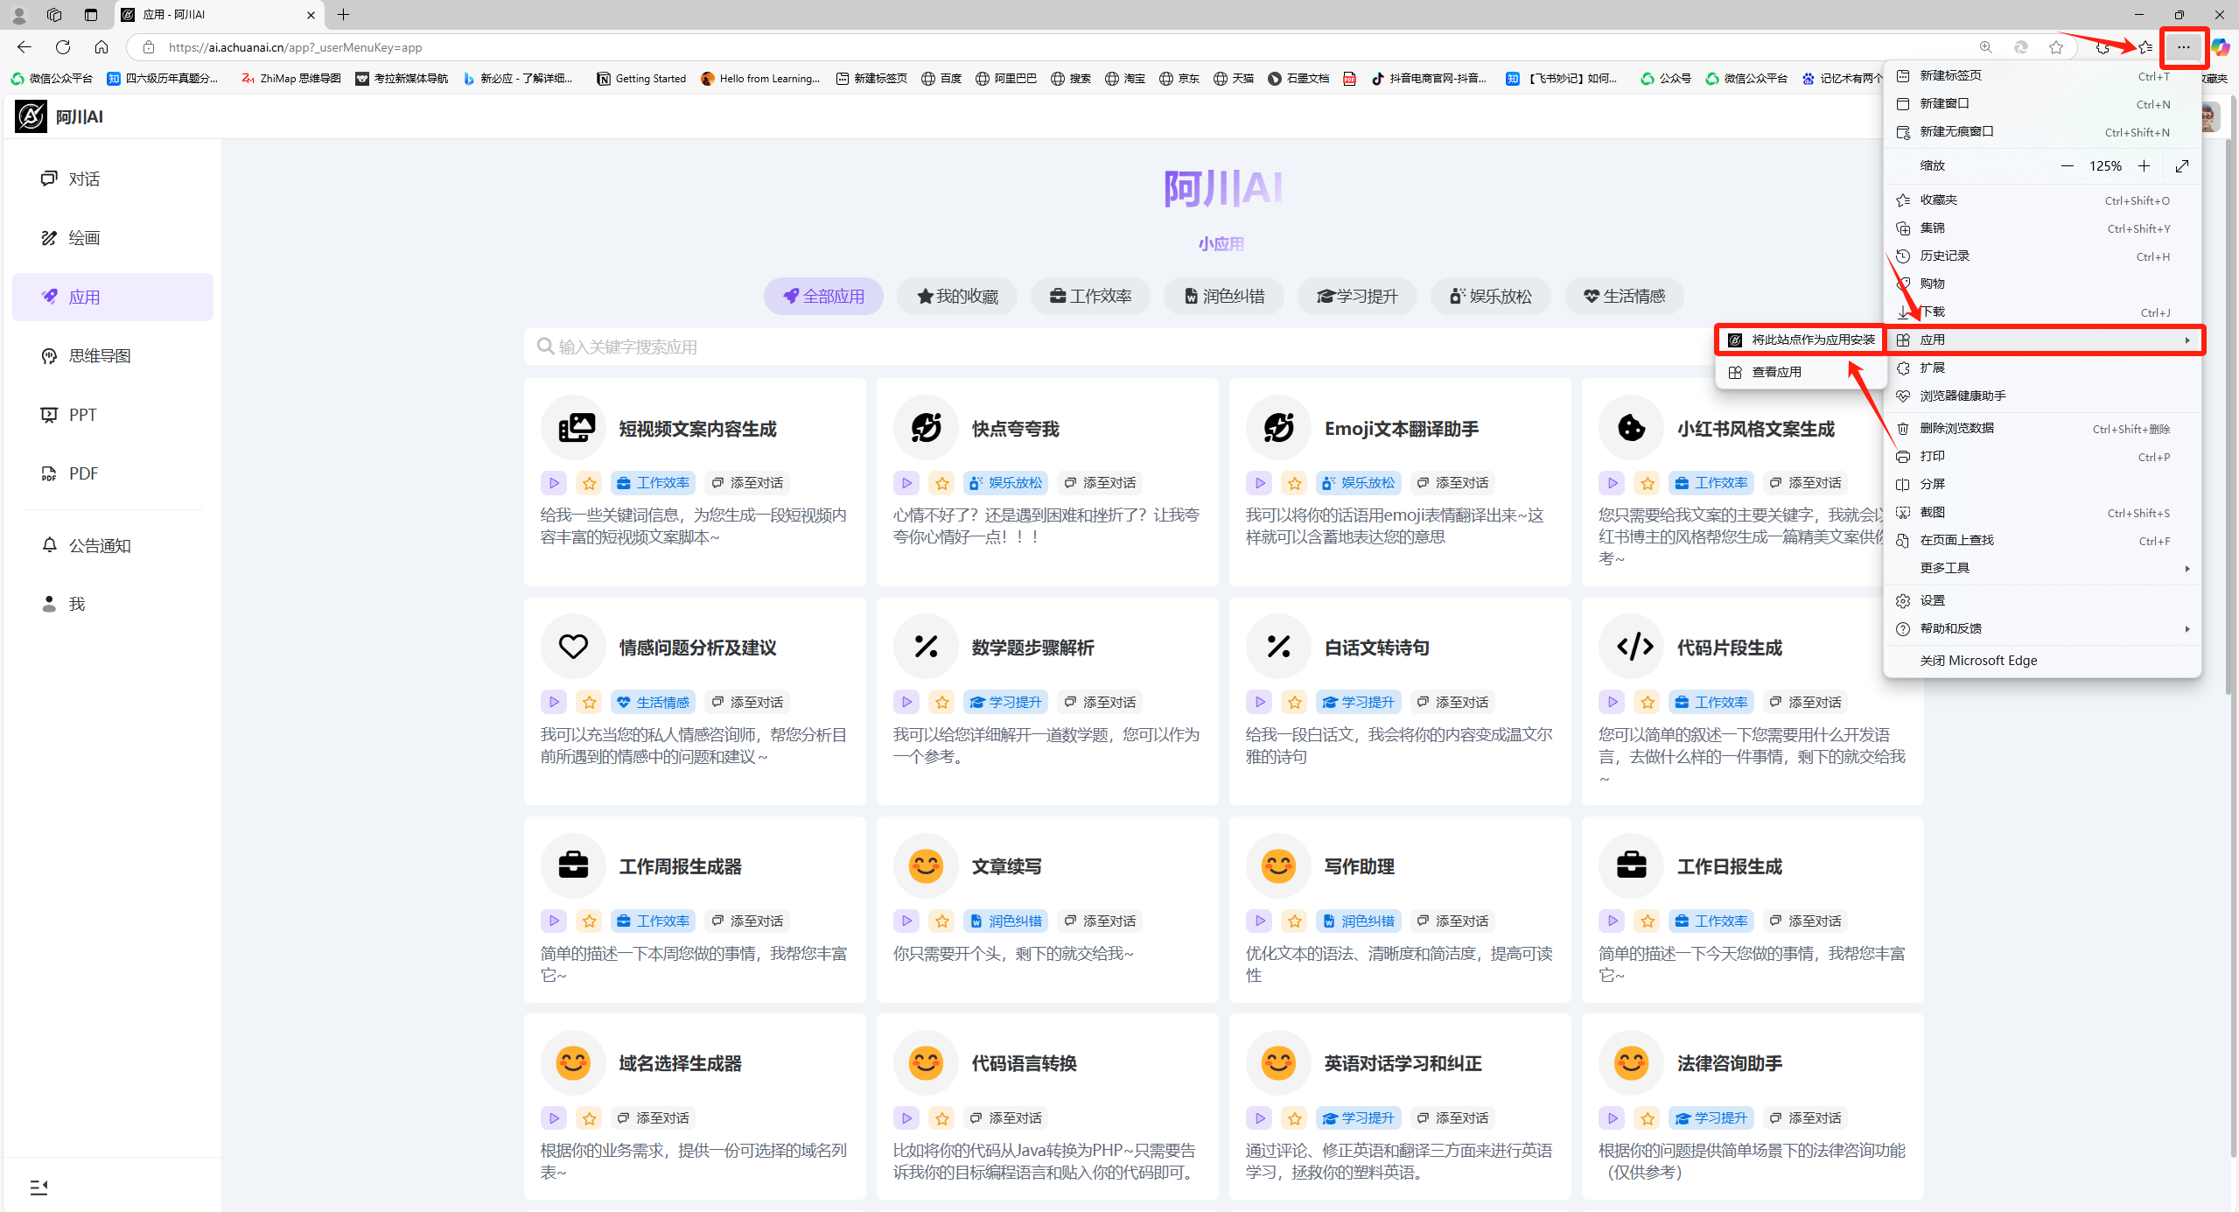Image resolution: width=2239 pixels, height=1212 pixels.
Task: Click the browser address bar URL
Action: [x=296, y=47]
